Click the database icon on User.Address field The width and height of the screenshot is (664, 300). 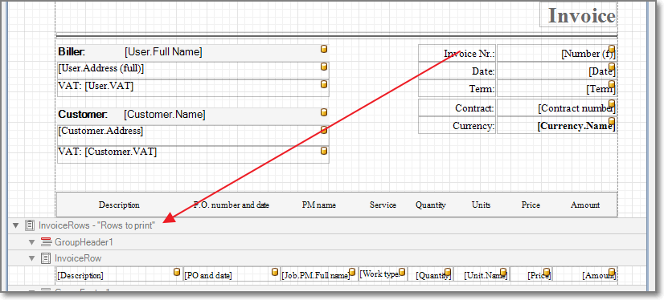click(324, 67)
